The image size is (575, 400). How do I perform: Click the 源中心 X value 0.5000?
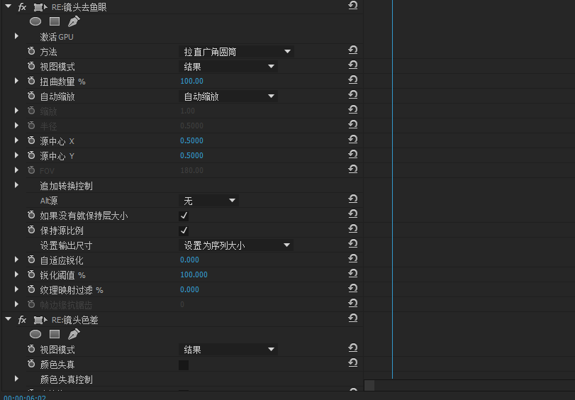pos(192,140)
